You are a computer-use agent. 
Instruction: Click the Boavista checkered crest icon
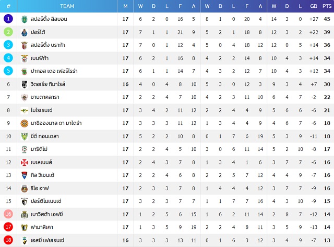tap(25, 215)
